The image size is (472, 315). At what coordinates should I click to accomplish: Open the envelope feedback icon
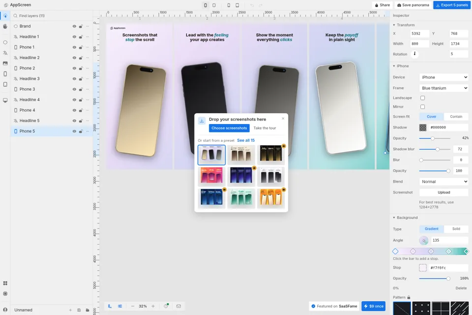(x=178, y=306)
